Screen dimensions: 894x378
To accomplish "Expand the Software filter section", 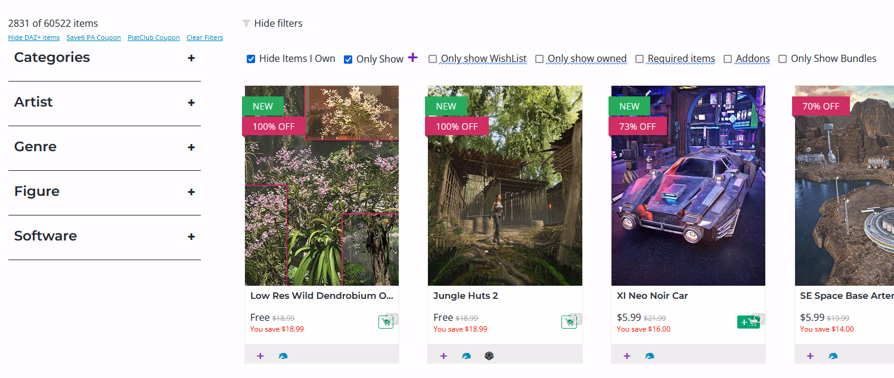I will 191,237.
